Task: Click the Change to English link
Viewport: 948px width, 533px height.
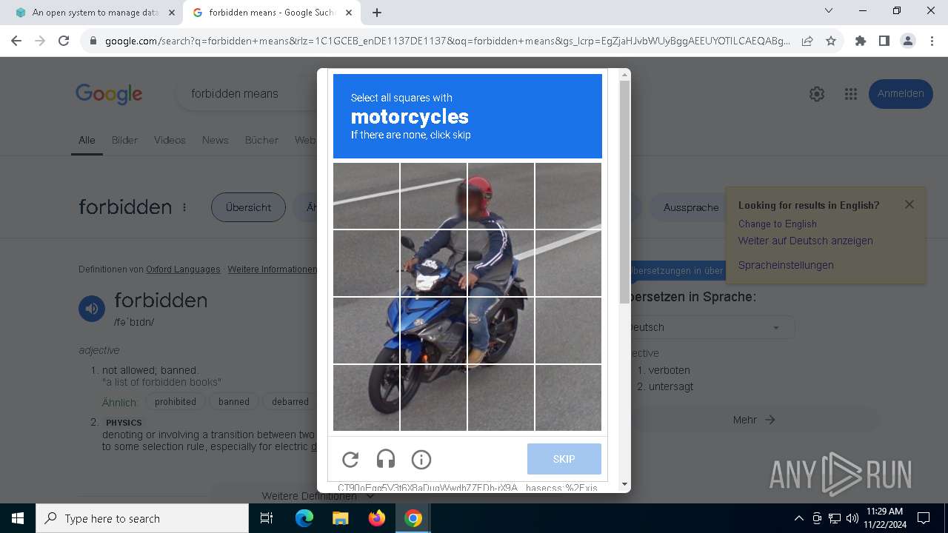Action: click(x=778, y=224)
